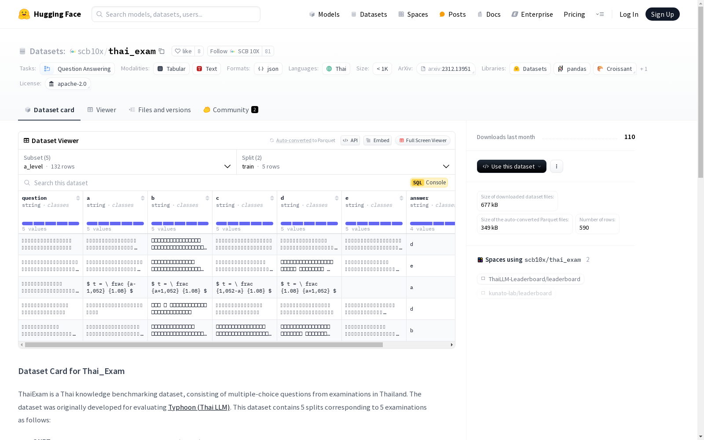
Task: Click the horizontal scrollbar right arrow
Action: (x=452, y=345)
